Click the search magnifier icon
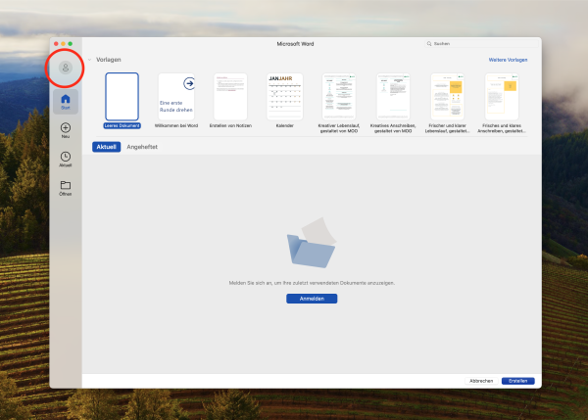 [x=429, y=44]
